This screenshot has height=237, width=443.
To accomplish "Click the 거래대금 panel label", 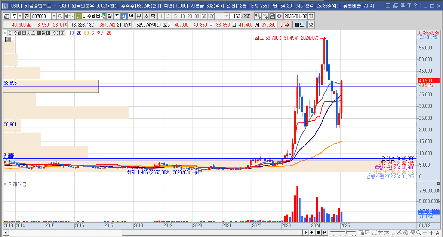I will click(18, 184).
